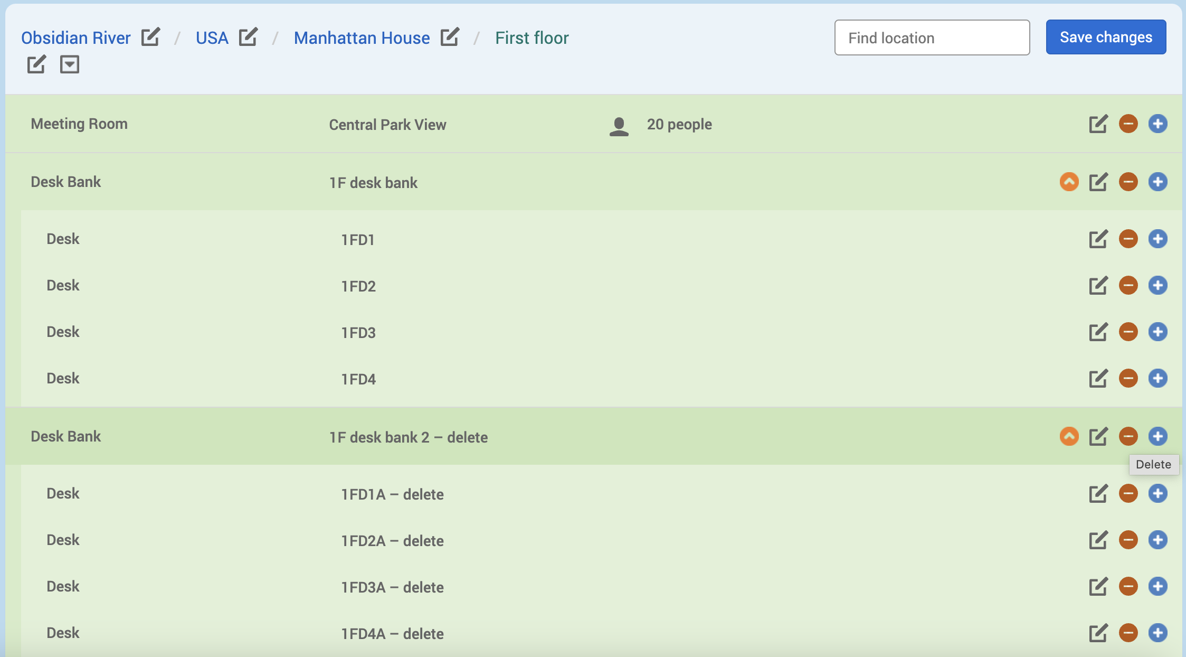
Task: Click edit icon for desk 1FD1
Action: tap(1098, 239)
